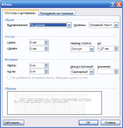The image size is (123, 128).
Task: Decrease line spacing value with down arrow
Action: (116, 73)
